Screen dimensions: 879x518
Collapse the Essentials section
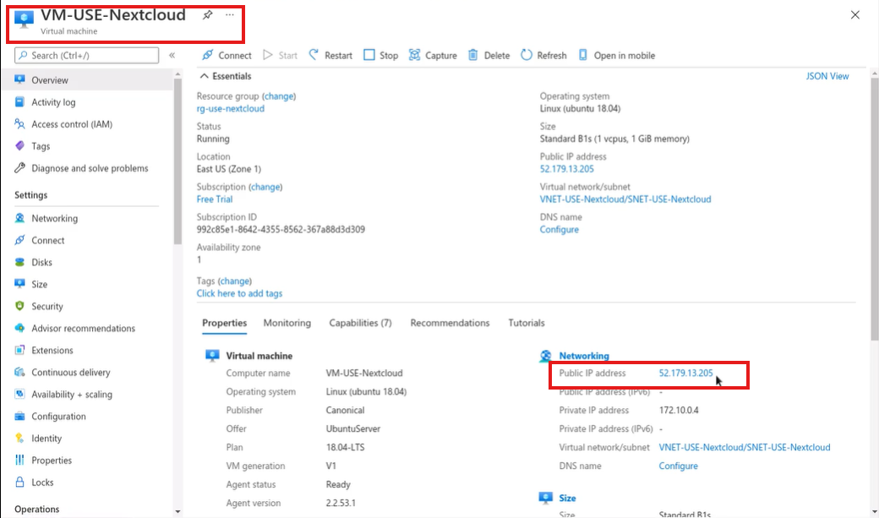[x=226, y=76]
